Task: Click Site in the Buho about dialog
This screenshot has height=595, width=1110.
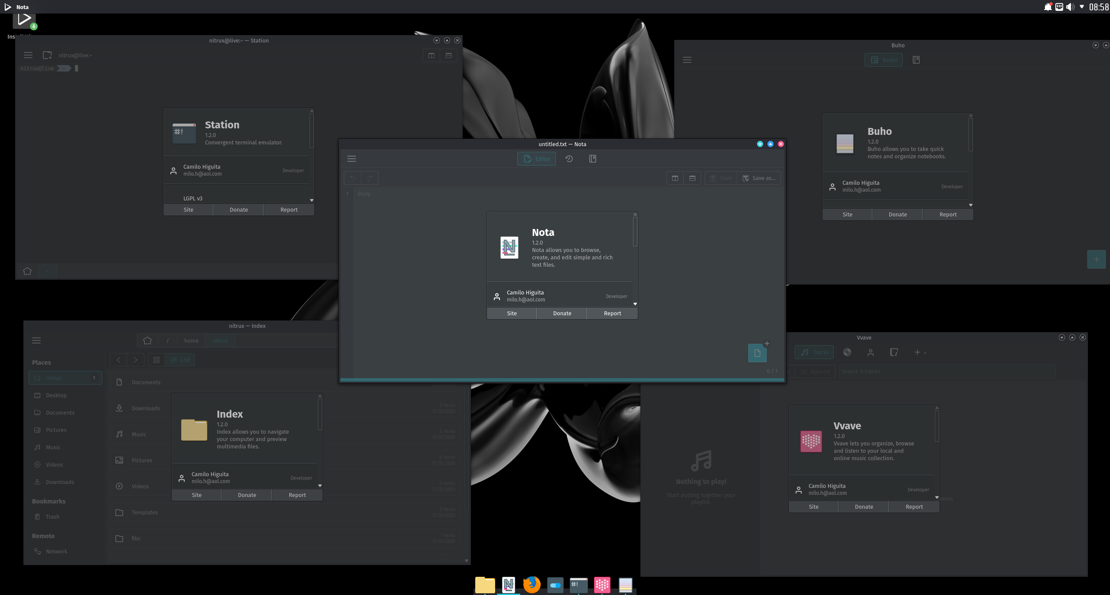Action: coord(847,214)
